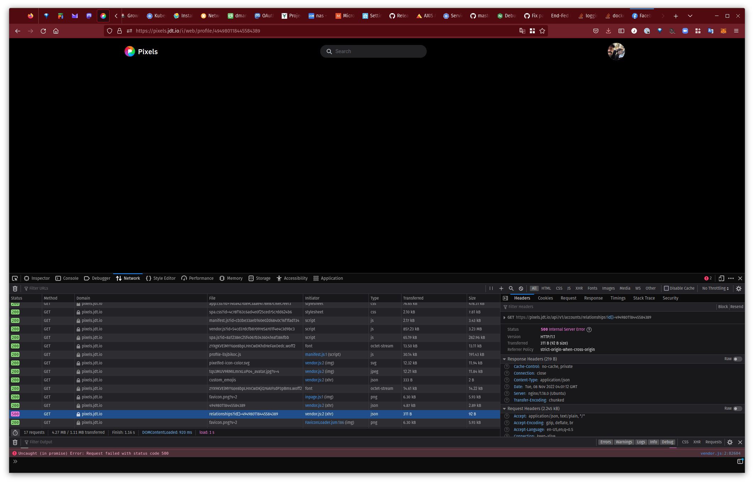Bookmark page with star icon
Screen dimensions: 754x483
pyautogui.click(x=542, y=31)
